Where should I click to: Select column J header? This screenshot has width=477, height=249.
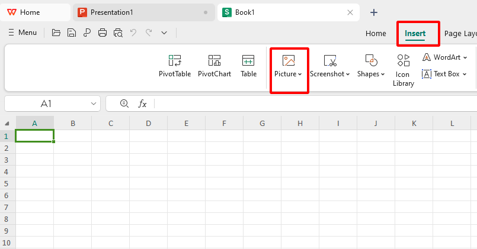[x=376, y=123]
